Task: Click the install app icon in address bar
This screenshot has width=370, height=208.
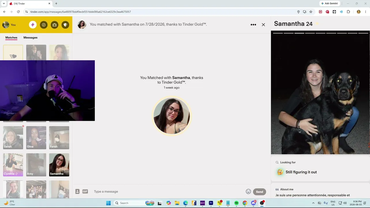Action: (305, 12)
